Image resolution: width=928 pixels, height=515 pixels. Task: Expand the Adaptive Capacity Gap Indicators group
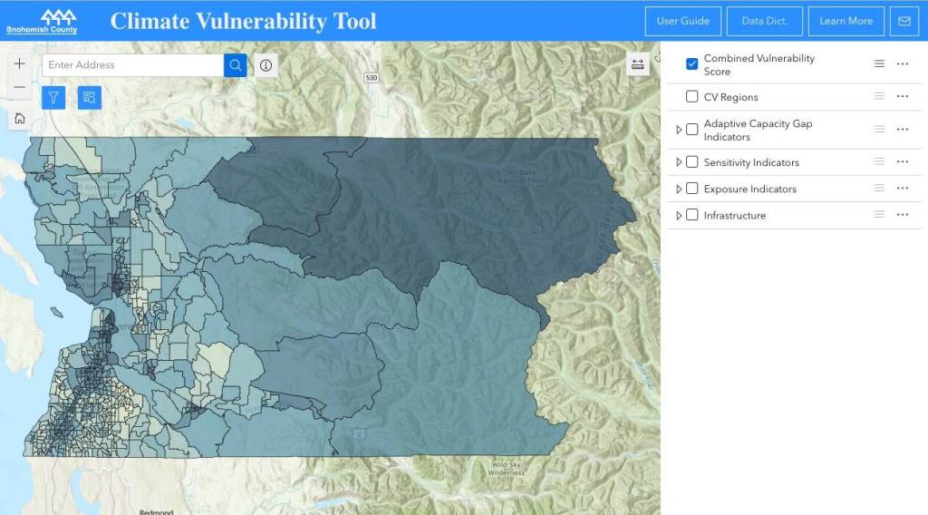click(679, 130)
